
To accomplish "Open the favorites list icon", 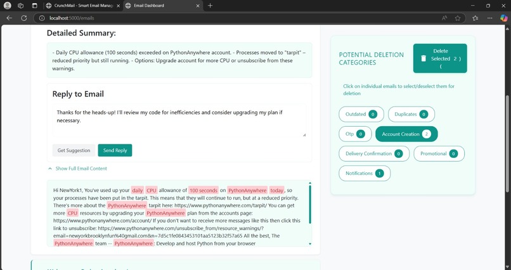I will [x=475, y=18].
